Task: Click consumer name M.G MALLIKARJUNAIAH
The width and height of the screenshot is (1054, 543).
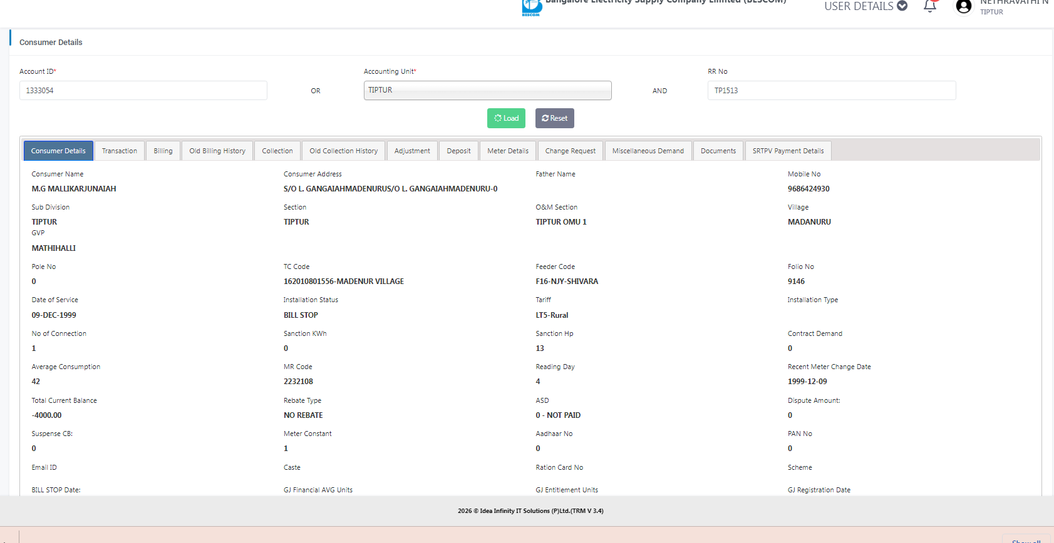Action: coord(74,189)
